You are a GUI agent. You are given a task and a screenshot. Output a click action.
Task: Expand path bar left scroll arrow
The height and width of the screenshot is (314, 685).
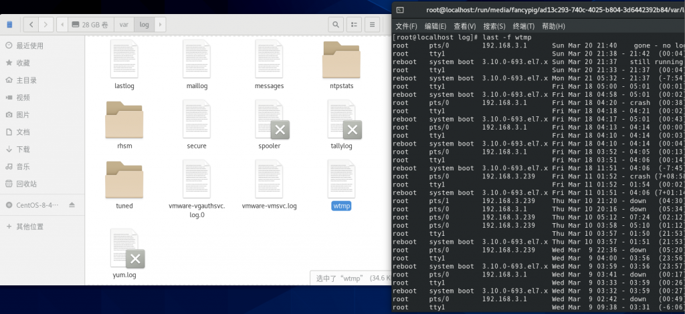[62, 25]
